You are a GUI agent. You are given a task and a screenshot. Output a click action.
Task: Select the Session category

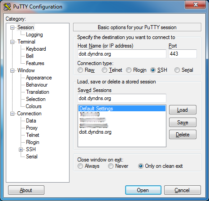point(26,27)
